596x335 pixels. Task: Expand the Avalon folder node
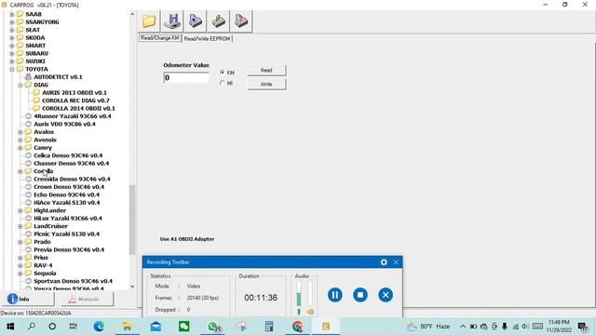pyautogui.click(x=20, y=132)
